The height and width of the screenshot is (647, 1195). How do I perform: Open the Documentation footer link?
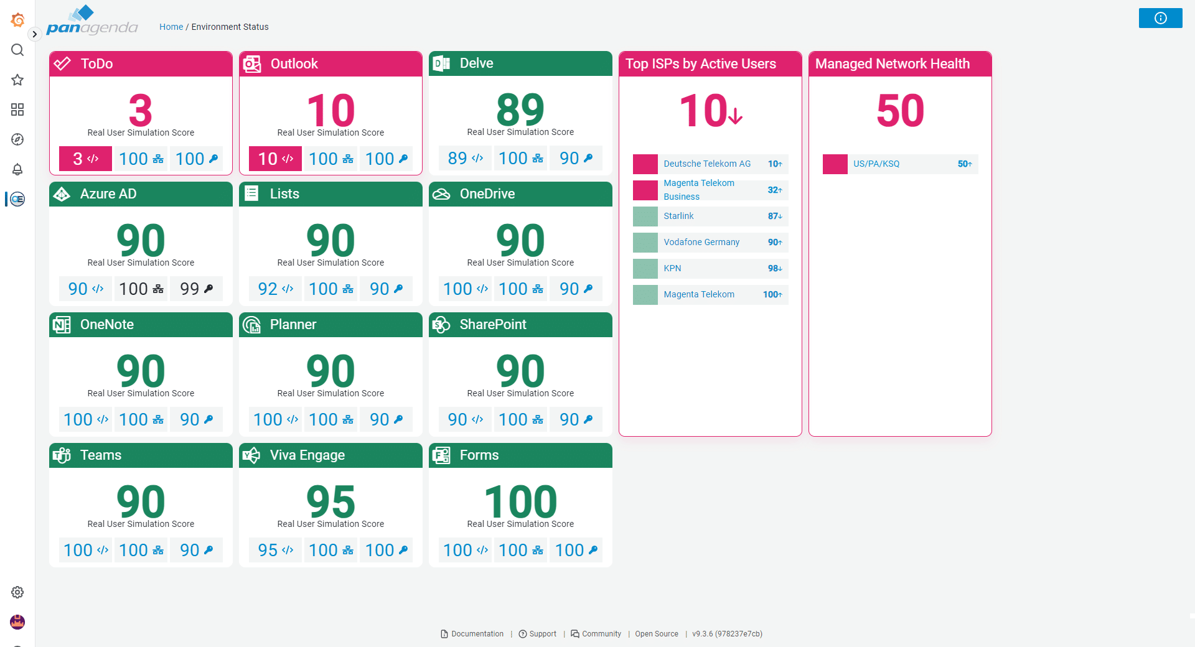coord(472,634)
